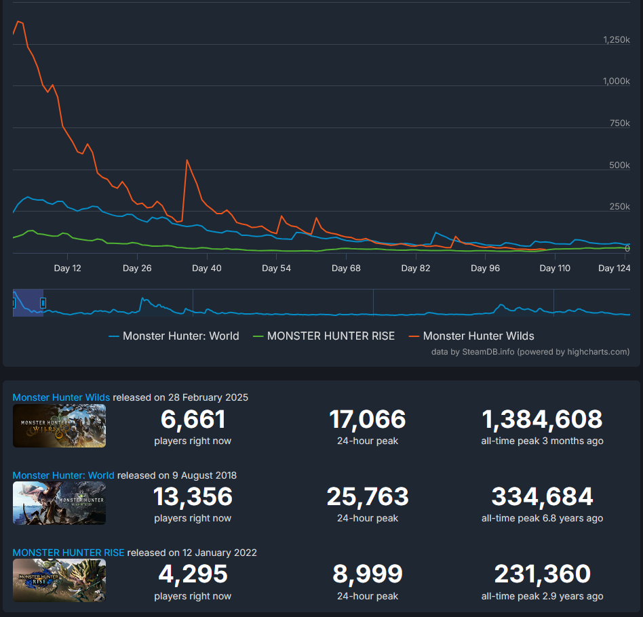Image resolution: width=643 pixels, height=617 pixels.
Task: Click 'released on 9 August 2018' text
Action: [177, 475]
